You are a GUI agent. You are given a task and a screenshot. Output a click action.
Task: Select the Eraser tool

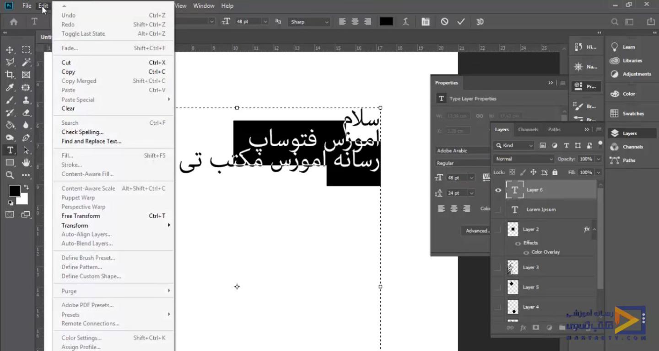pos(26,112)
